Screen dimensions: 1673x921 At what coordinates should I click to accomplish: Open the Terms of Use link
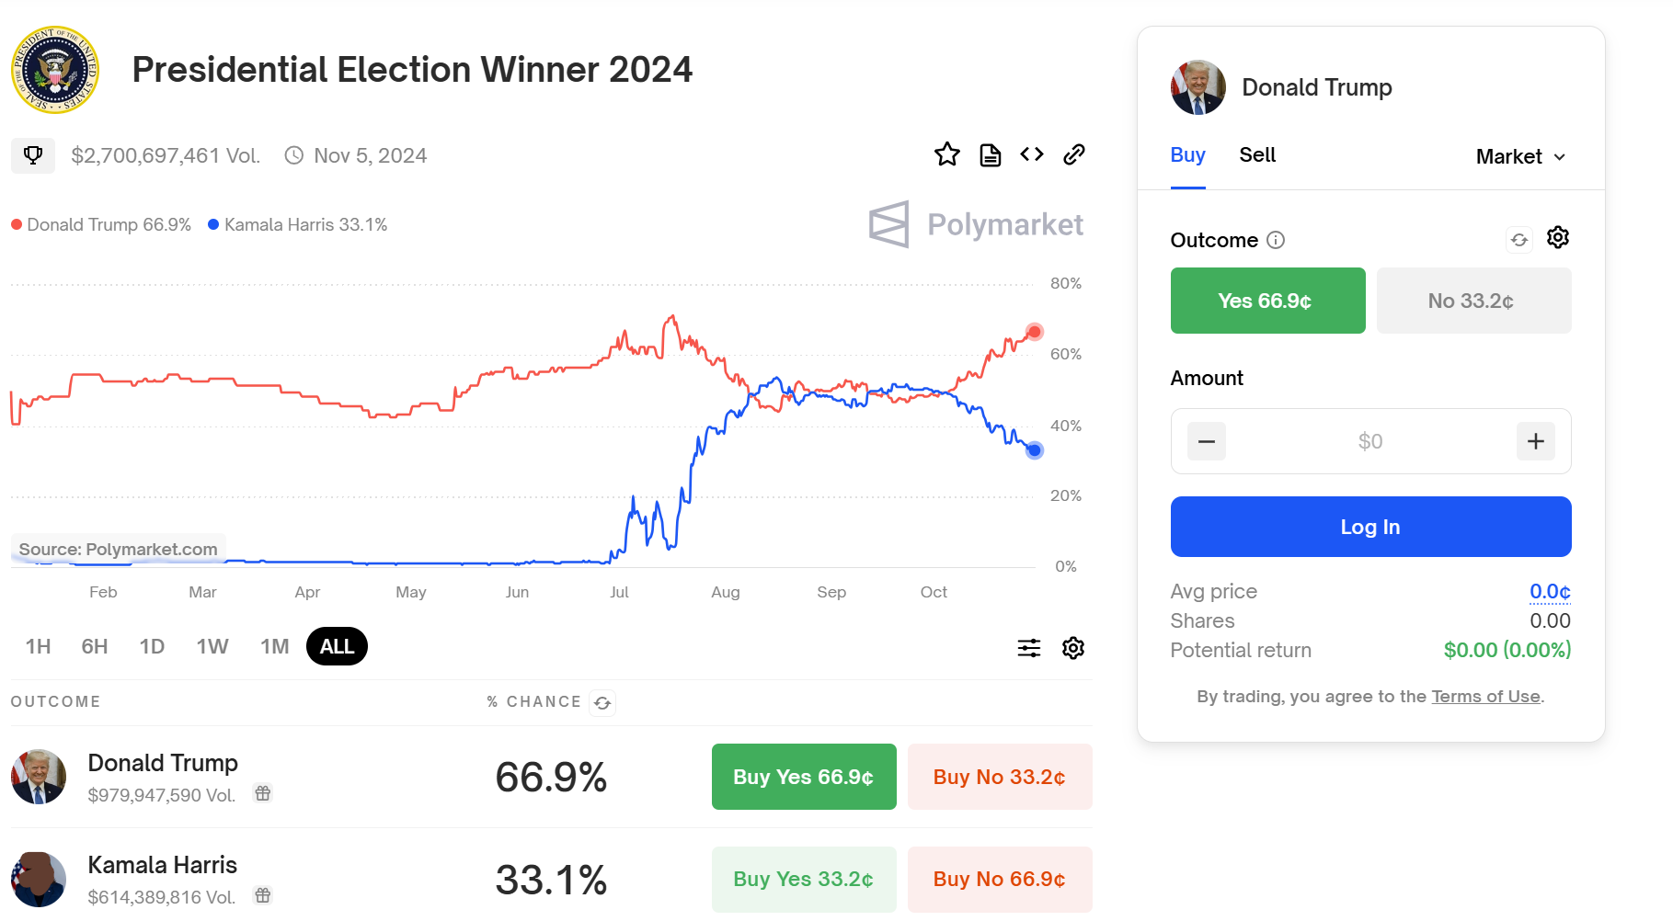[x=1485, y=697]
